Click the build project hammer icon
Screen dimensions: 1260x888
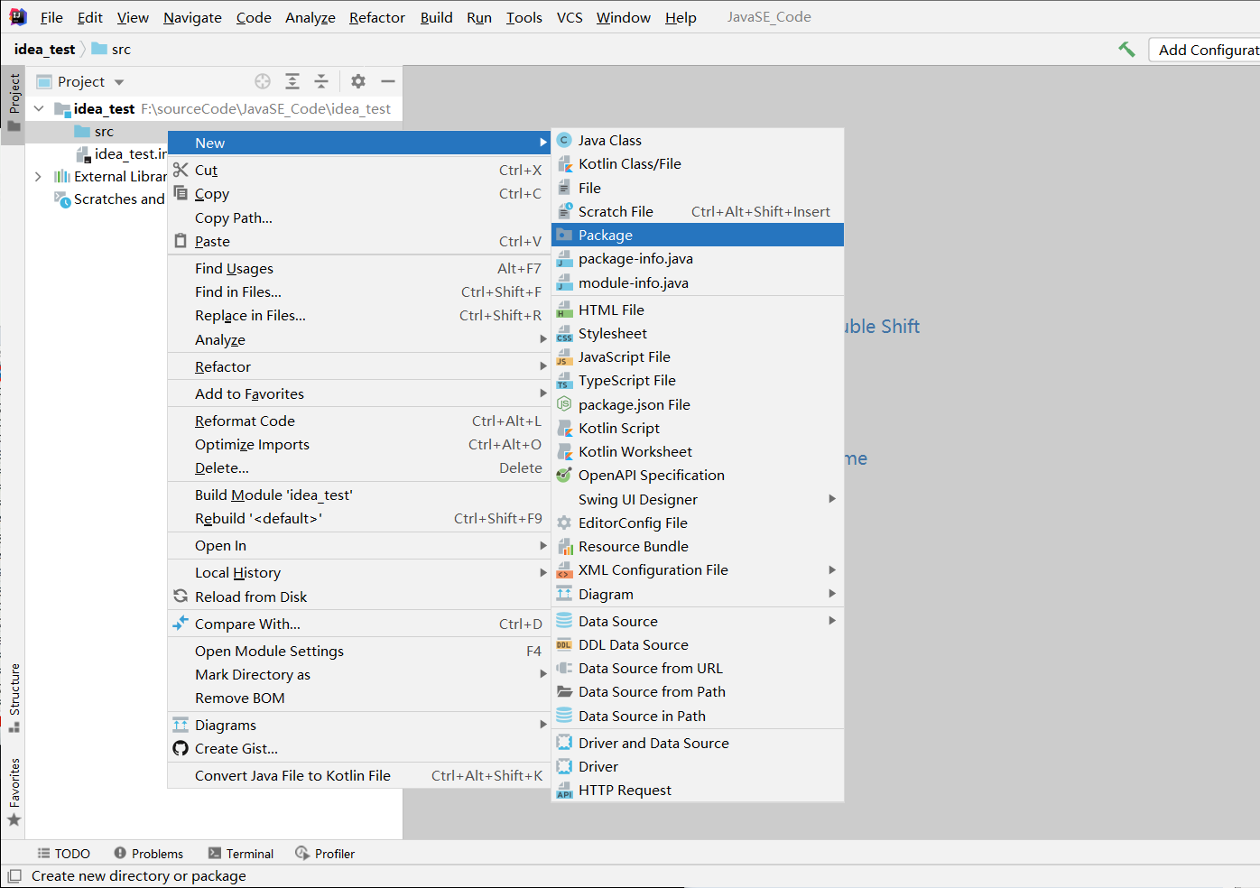point(1126,50)
